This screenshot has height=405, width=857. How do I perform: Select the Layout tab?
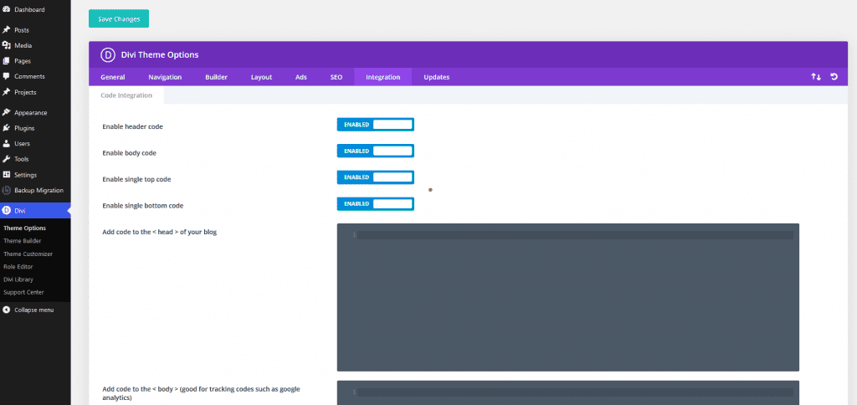[x=261, y=77]
